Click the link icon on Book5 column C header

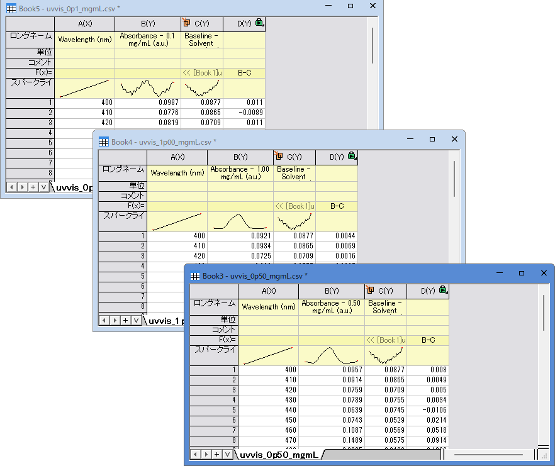point(186,22)
